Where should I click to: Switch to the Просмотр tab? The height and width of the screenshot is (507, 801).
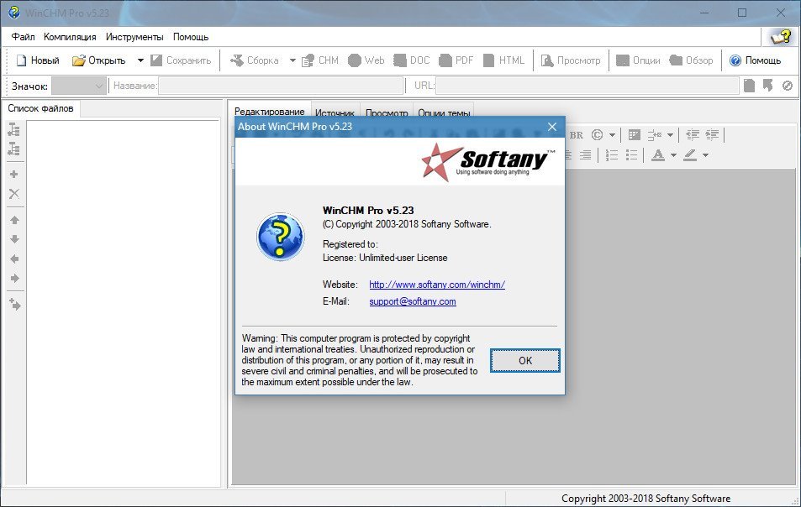click(387, 112)
